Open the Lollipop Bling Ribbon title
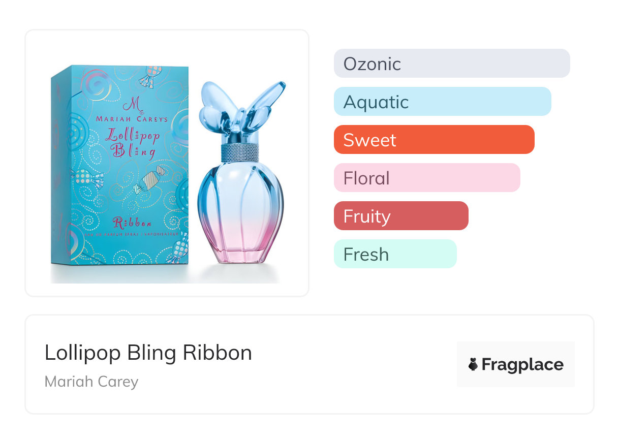This screenshot has height=439, width=619. [148, 353]
